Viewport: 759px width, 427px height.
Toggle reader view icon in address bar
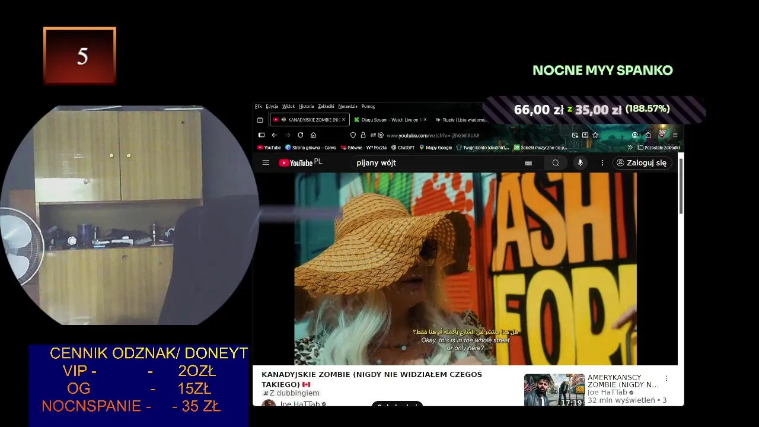(x=585, y=135)
